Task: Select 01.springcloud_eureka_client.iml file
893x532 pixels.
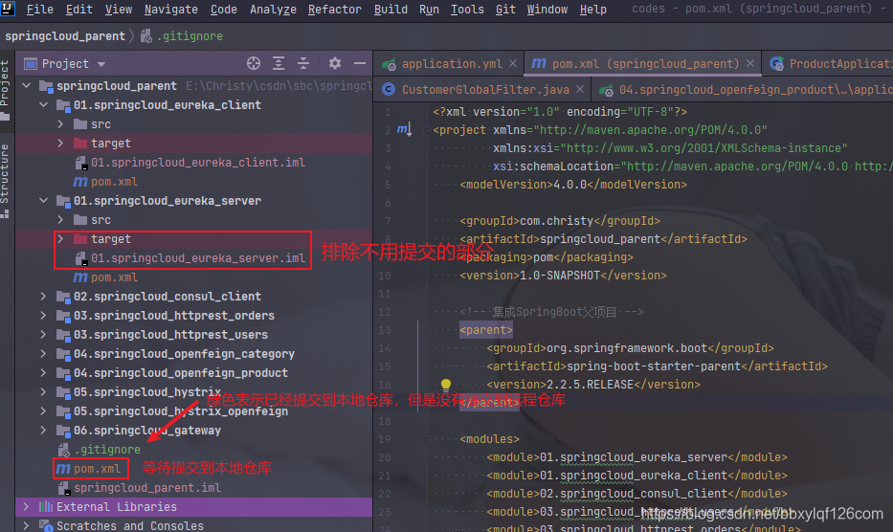Action: (x=190, y=163)
